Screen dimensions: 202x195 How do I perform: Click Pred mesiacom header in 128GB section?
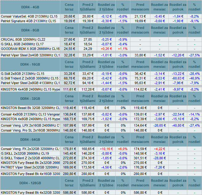point(140,183)
